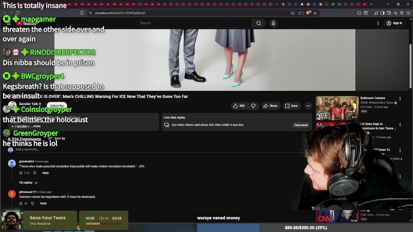Click the @AndreB24 avatar
Screen dimensions: 413x232
[12, 164]
